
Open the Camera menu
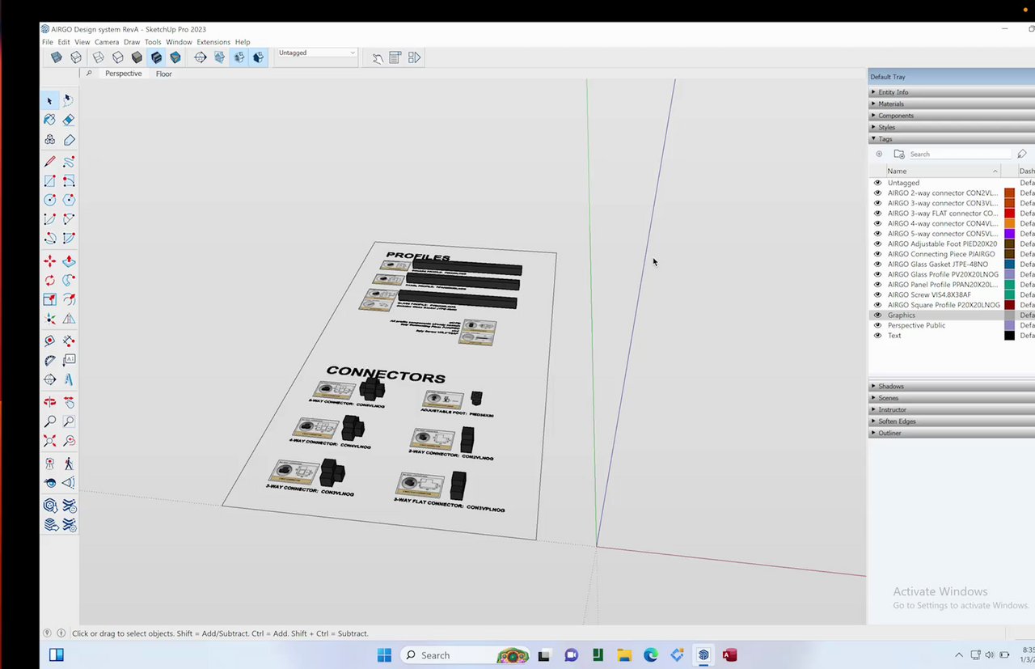click(107, 42)
